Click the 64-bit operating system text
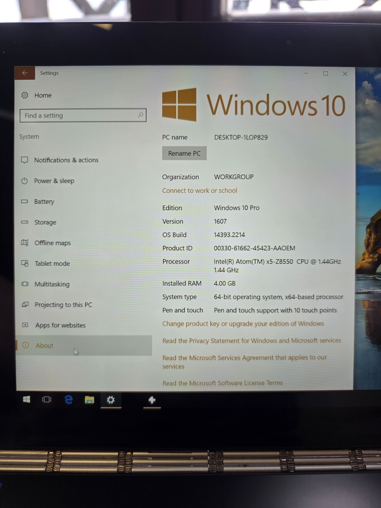This screenshot has height=508, width=381. [279, 297]
